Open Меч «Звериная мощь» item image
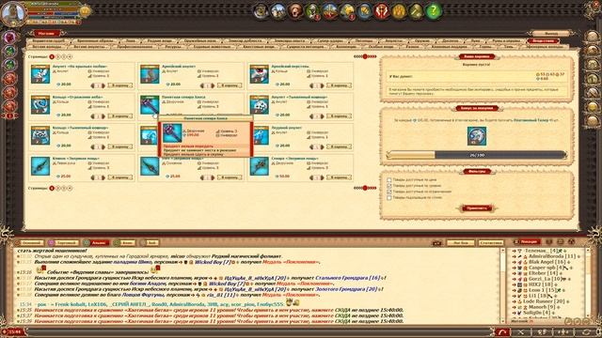 click(x=150, y=166)
